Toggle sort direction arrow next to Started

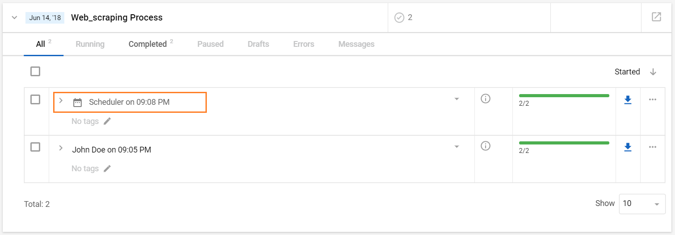(x=653, y=72)
